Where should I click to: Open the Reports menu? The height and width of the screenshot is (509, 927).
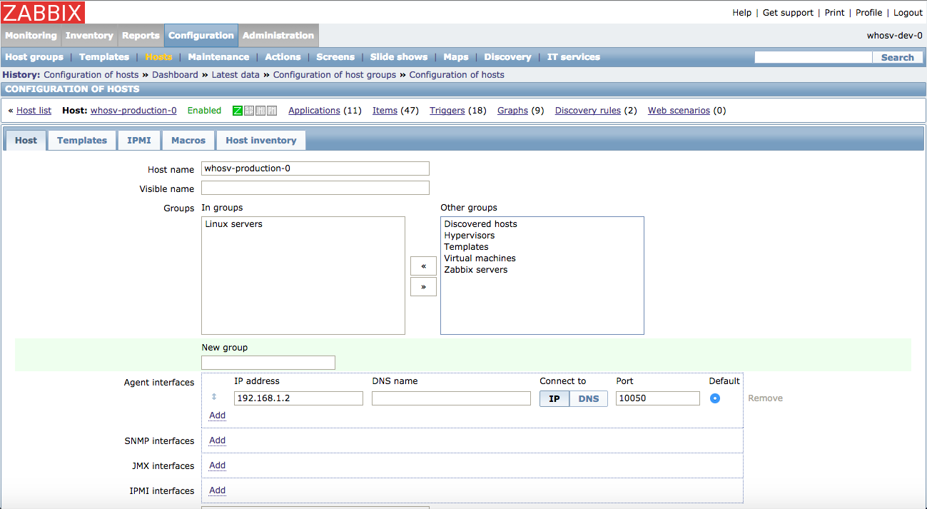point(141,36)
